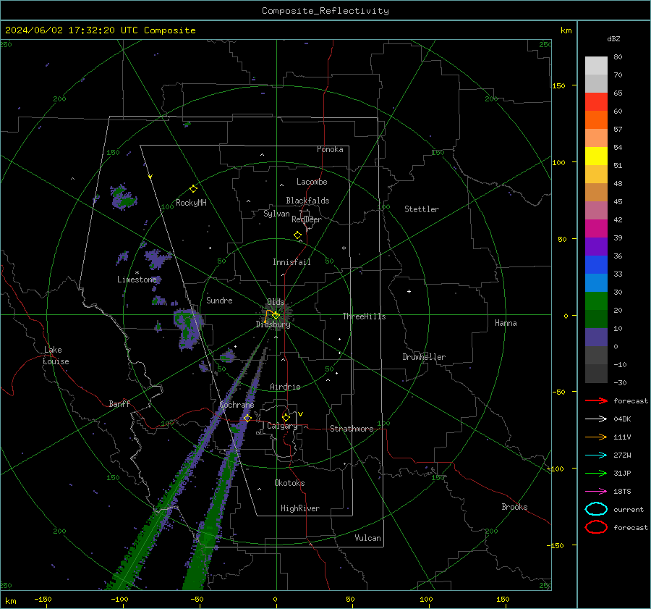
Task: Click the Okotoks label
Action: (289, 483)
